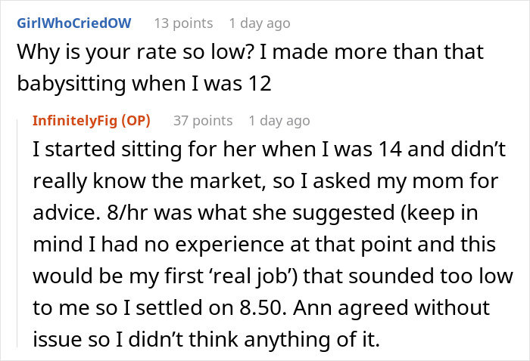Click the phrase 'I made more than that'

pos(372,52)
